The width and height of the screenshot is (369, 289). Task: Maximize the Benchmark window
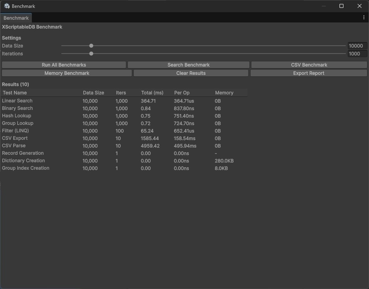coord(341,6)
